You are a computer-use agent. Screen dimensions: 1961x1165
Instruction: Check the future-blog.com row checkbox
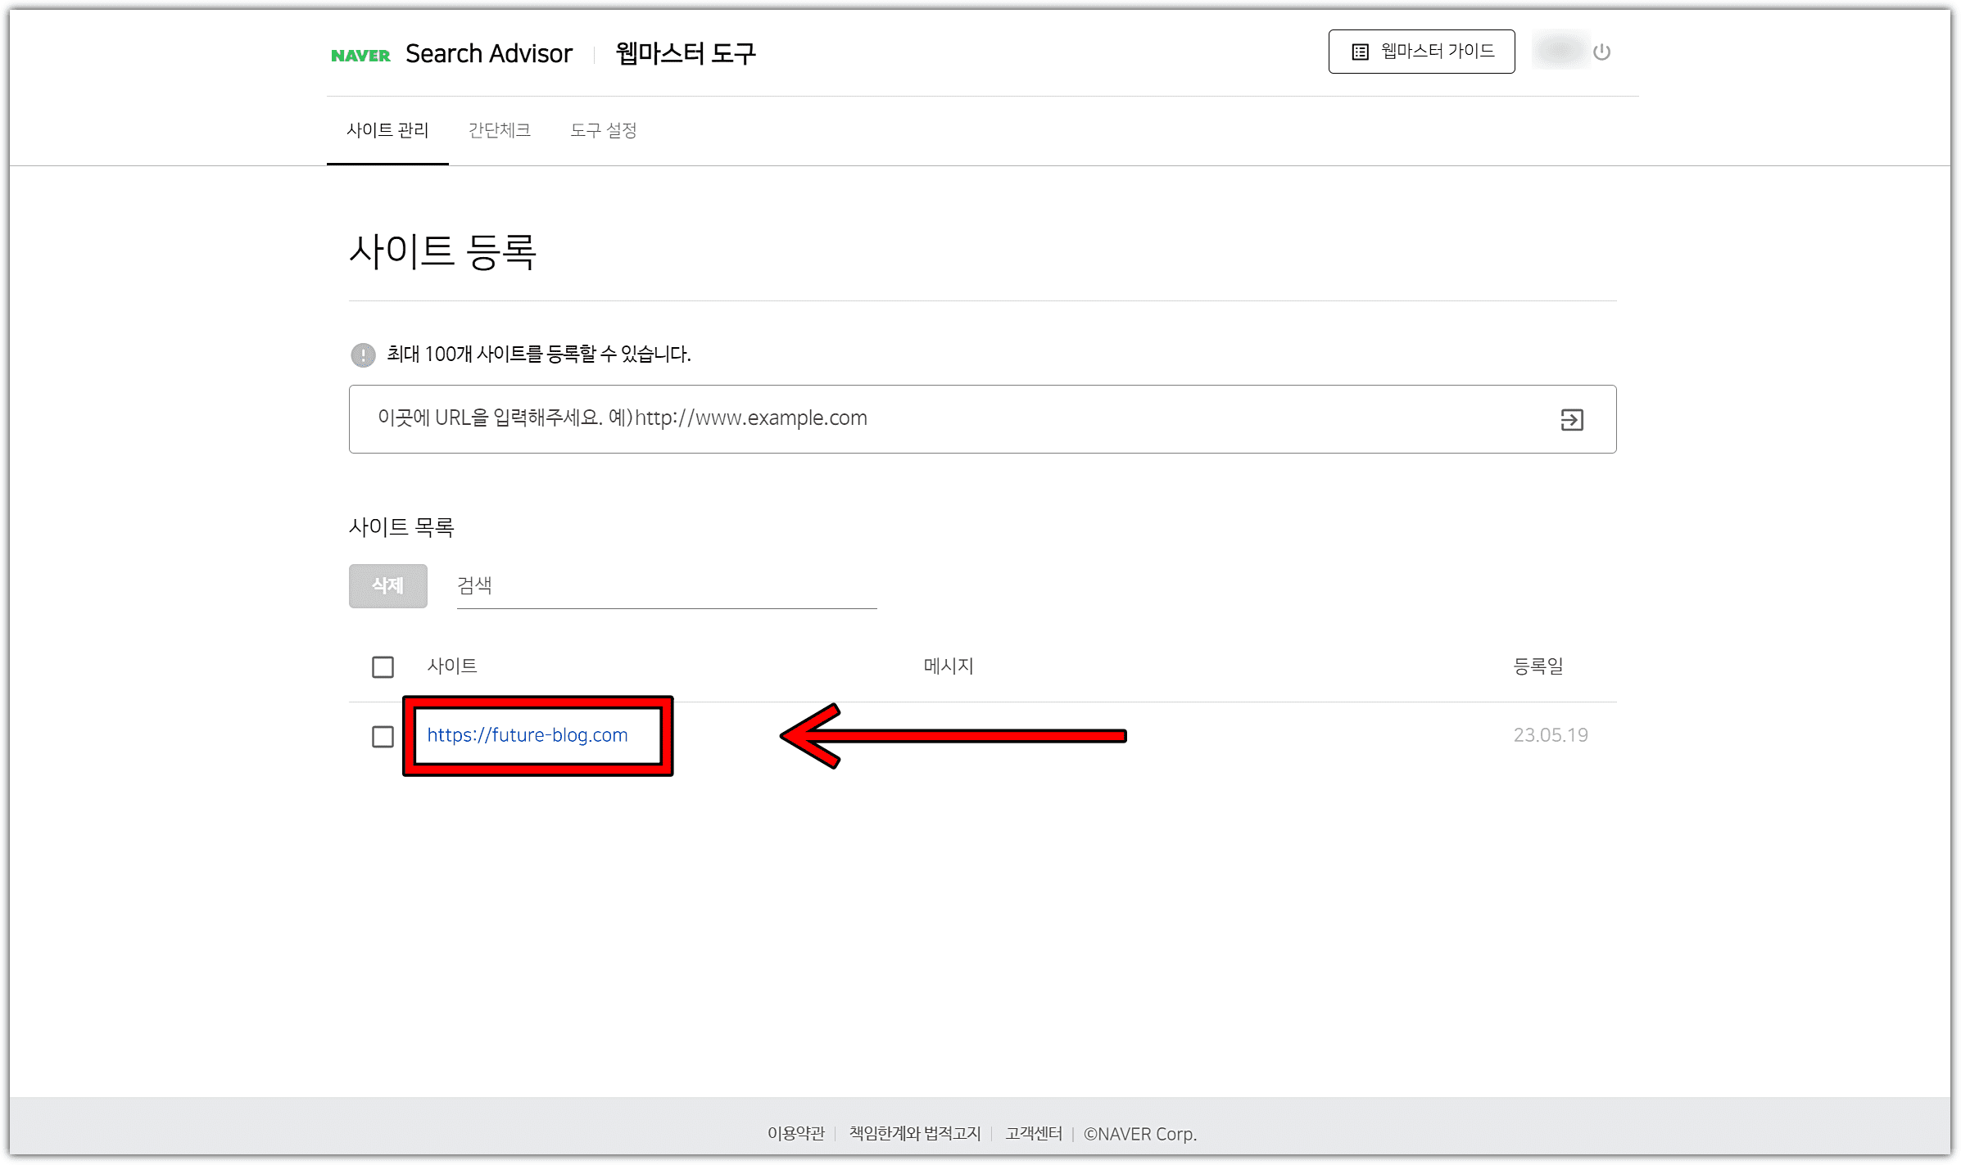coord(383,736)
